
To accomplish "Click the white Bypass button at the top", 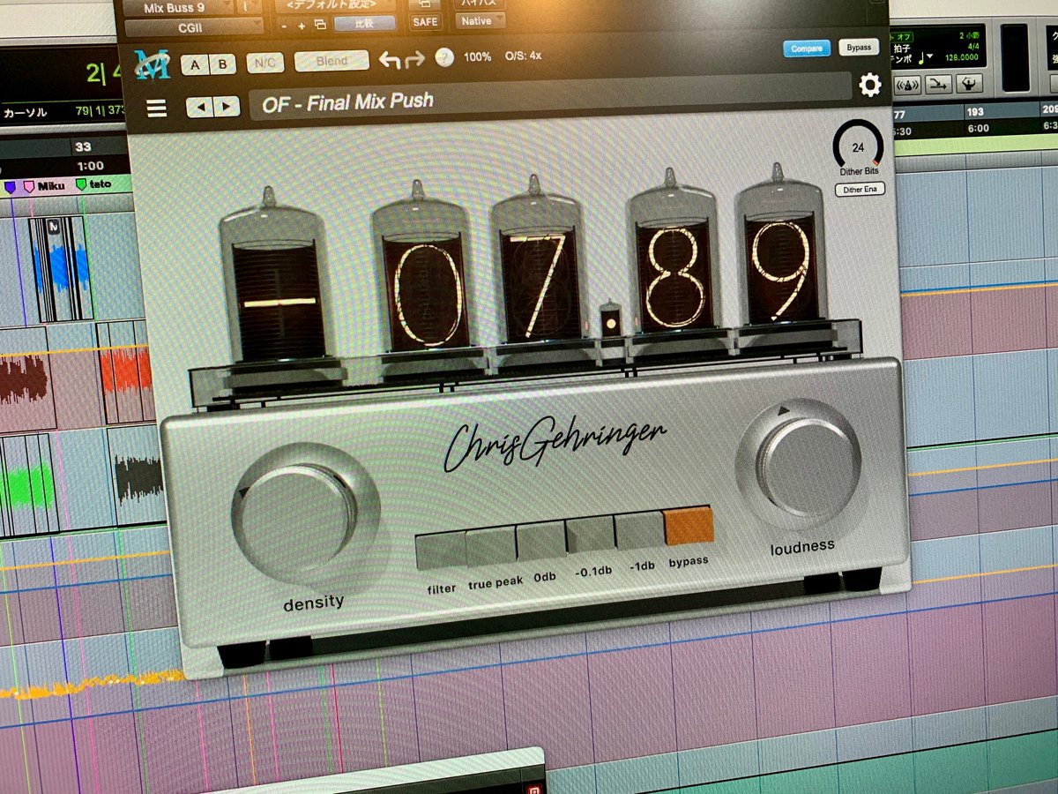I will tap(858, 47).
